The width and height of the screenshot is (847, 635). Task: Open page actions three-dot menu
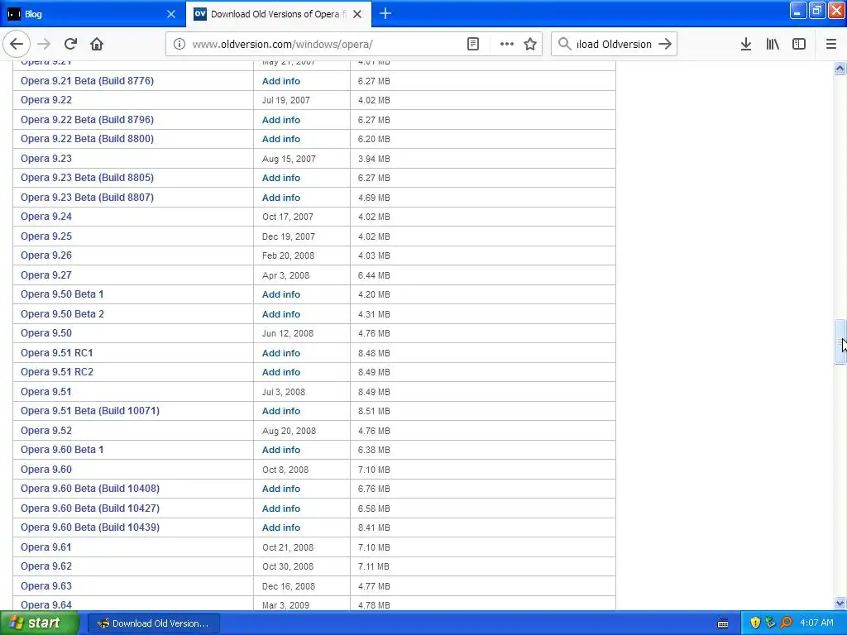(506, 45)
